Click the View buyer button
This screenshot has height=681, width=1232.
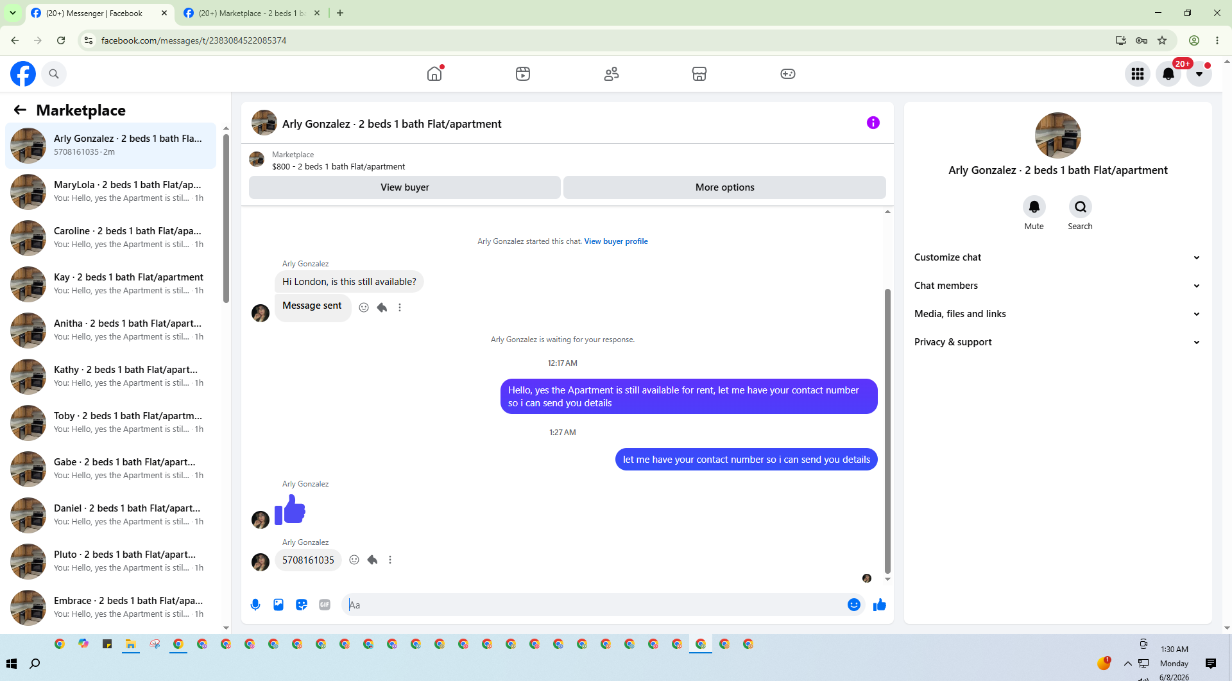click(405, 187)
